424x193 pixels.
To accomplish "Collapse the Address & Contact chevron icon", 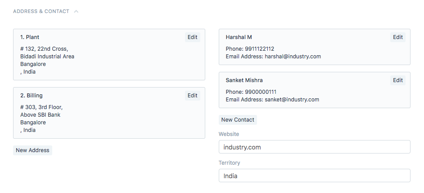I will pos(76,12).
